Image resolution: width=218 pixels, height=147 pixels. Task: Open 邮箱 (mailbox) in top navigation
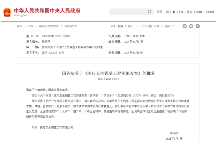199,12
